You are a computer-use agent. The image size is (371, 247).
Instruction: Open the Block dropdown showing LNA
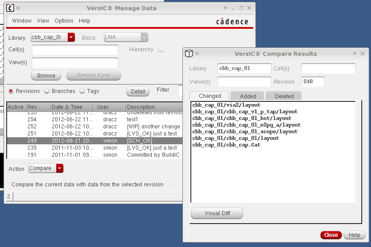144,38
